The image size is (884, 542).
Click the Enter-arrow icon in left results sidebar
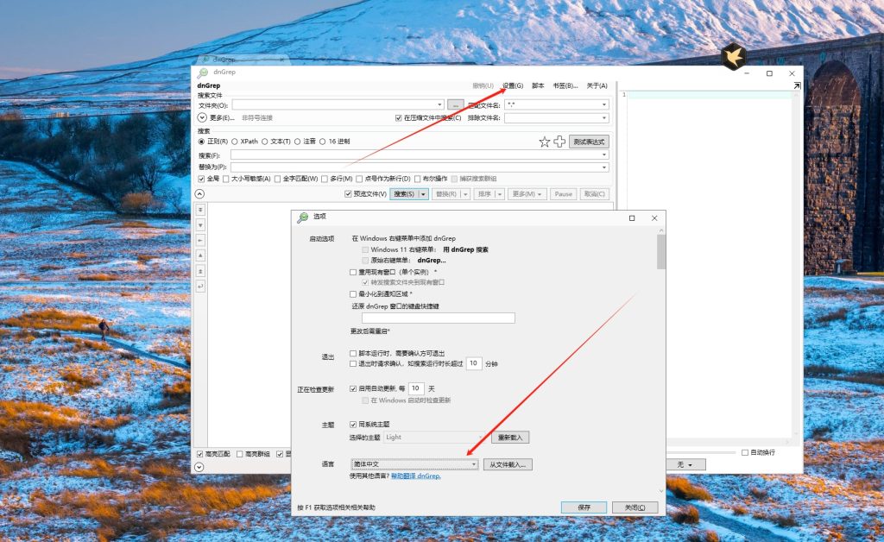[200, 286]
